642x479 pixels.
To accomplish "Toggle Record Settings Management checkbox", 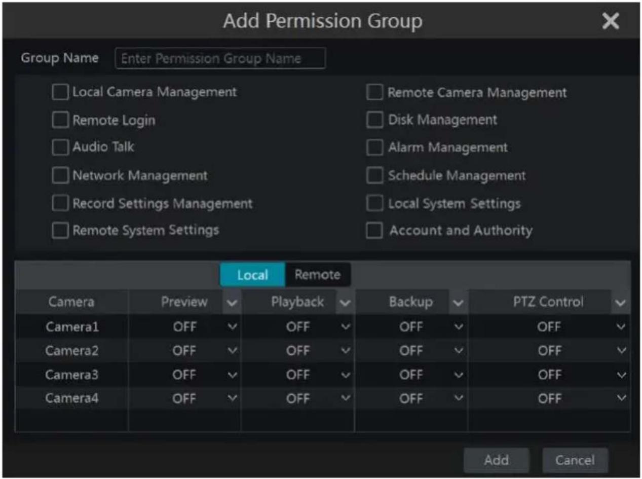I will click(x=60, y=203).
